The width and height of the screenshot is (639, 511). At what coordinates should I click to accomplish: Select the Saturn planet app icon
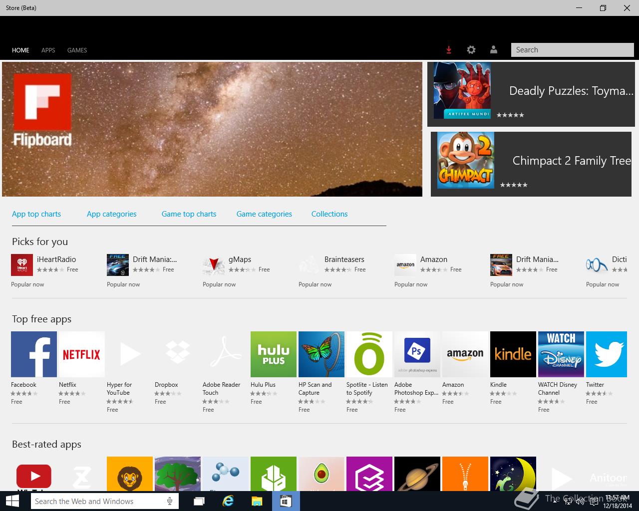click(417, 474)
